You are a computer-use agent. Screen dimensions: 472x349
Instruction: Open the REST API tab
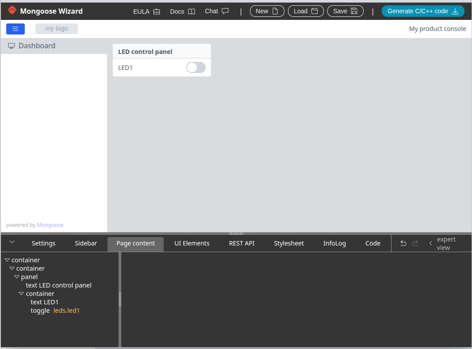(x=242, y=243)
